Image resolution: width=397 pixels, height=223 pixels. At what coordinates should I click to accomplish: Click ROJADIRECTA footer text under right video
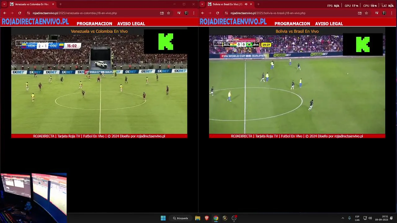[297, 136]
